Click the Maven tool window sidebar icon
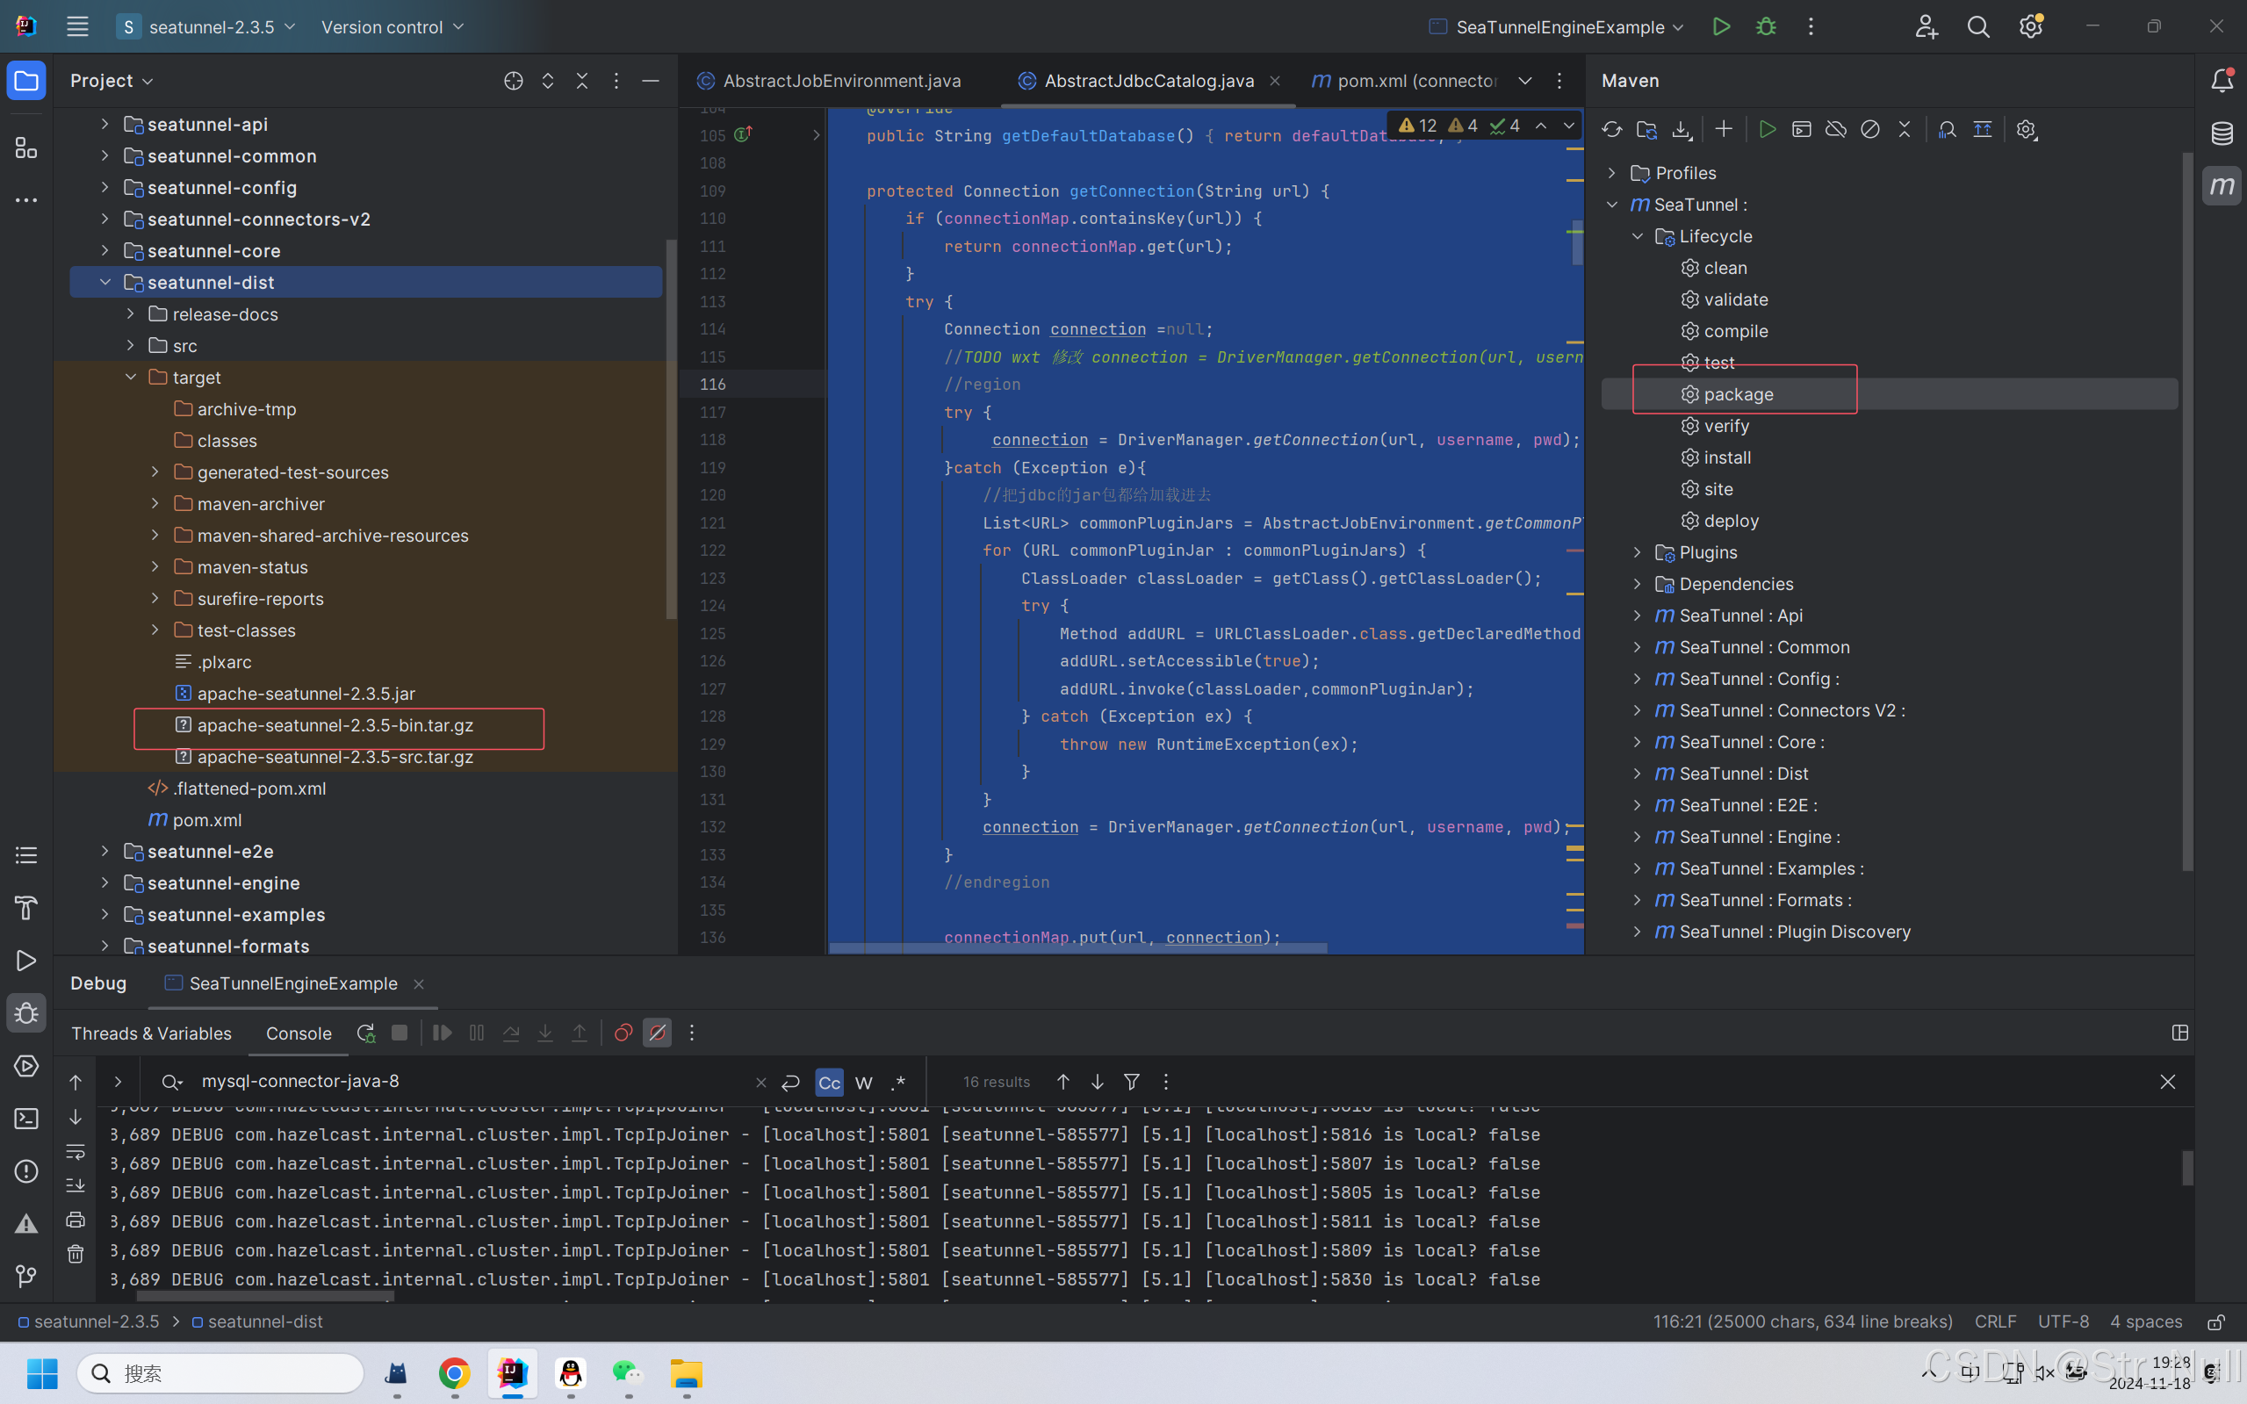Screen dimensions: 2247x1404 pyautogui.click(x=2222, y=186)
